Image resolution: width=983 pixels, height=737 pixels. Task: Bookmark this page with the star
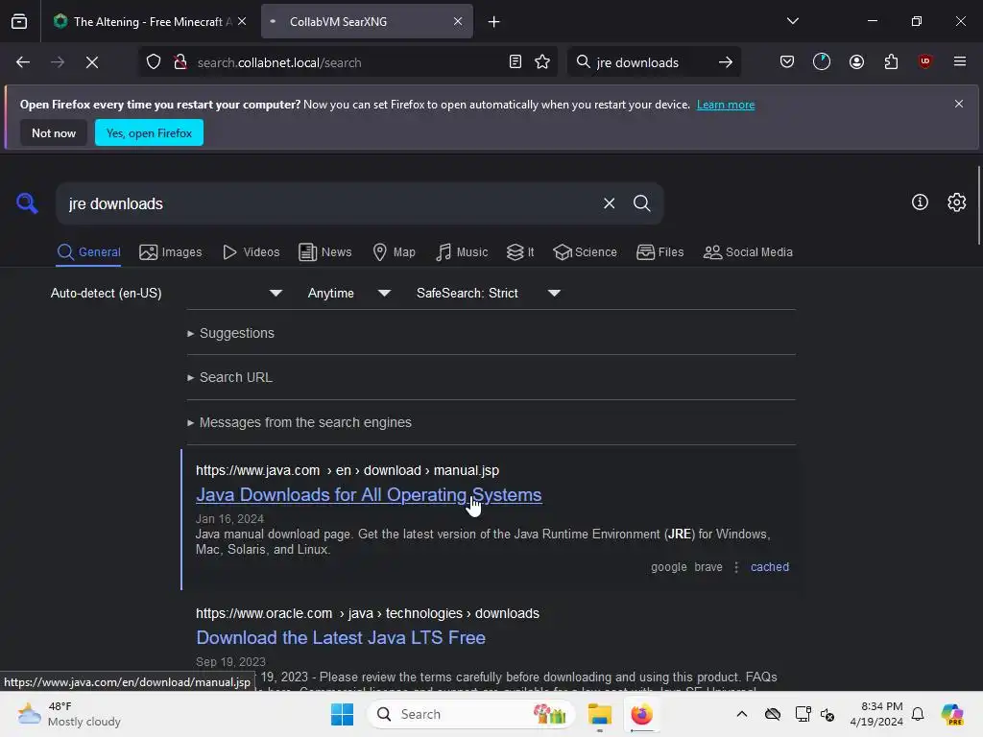pyautogui.click(x=542, y=62)
